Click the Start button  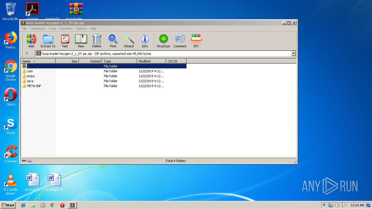(8, 205)
